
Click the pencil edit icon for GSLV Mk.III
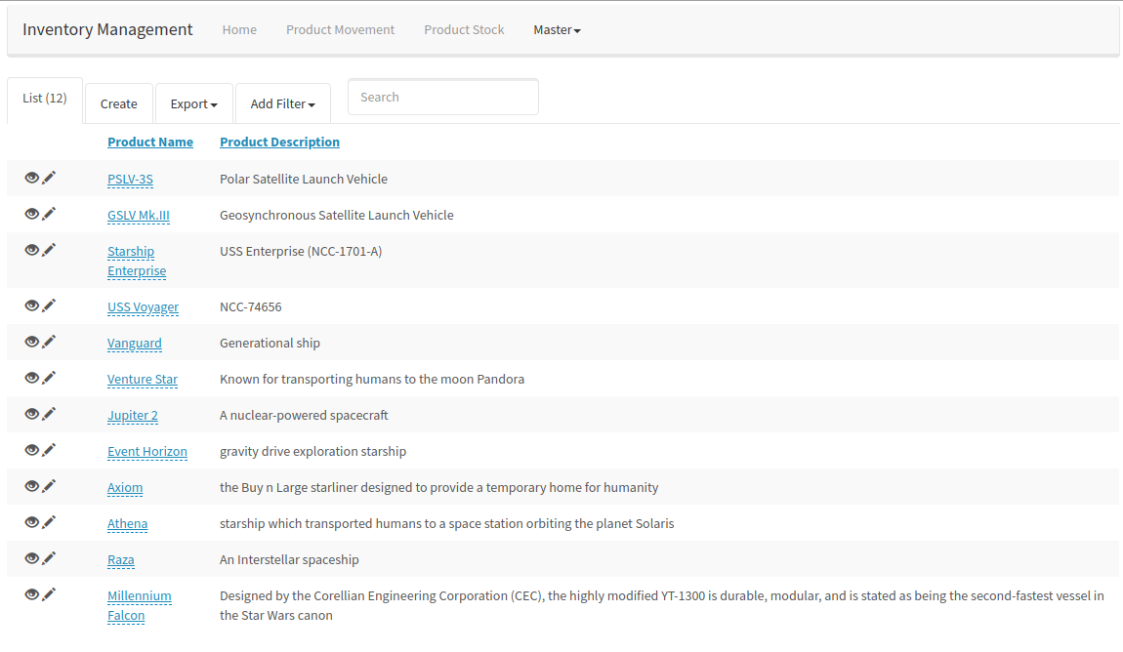point(49,214)
